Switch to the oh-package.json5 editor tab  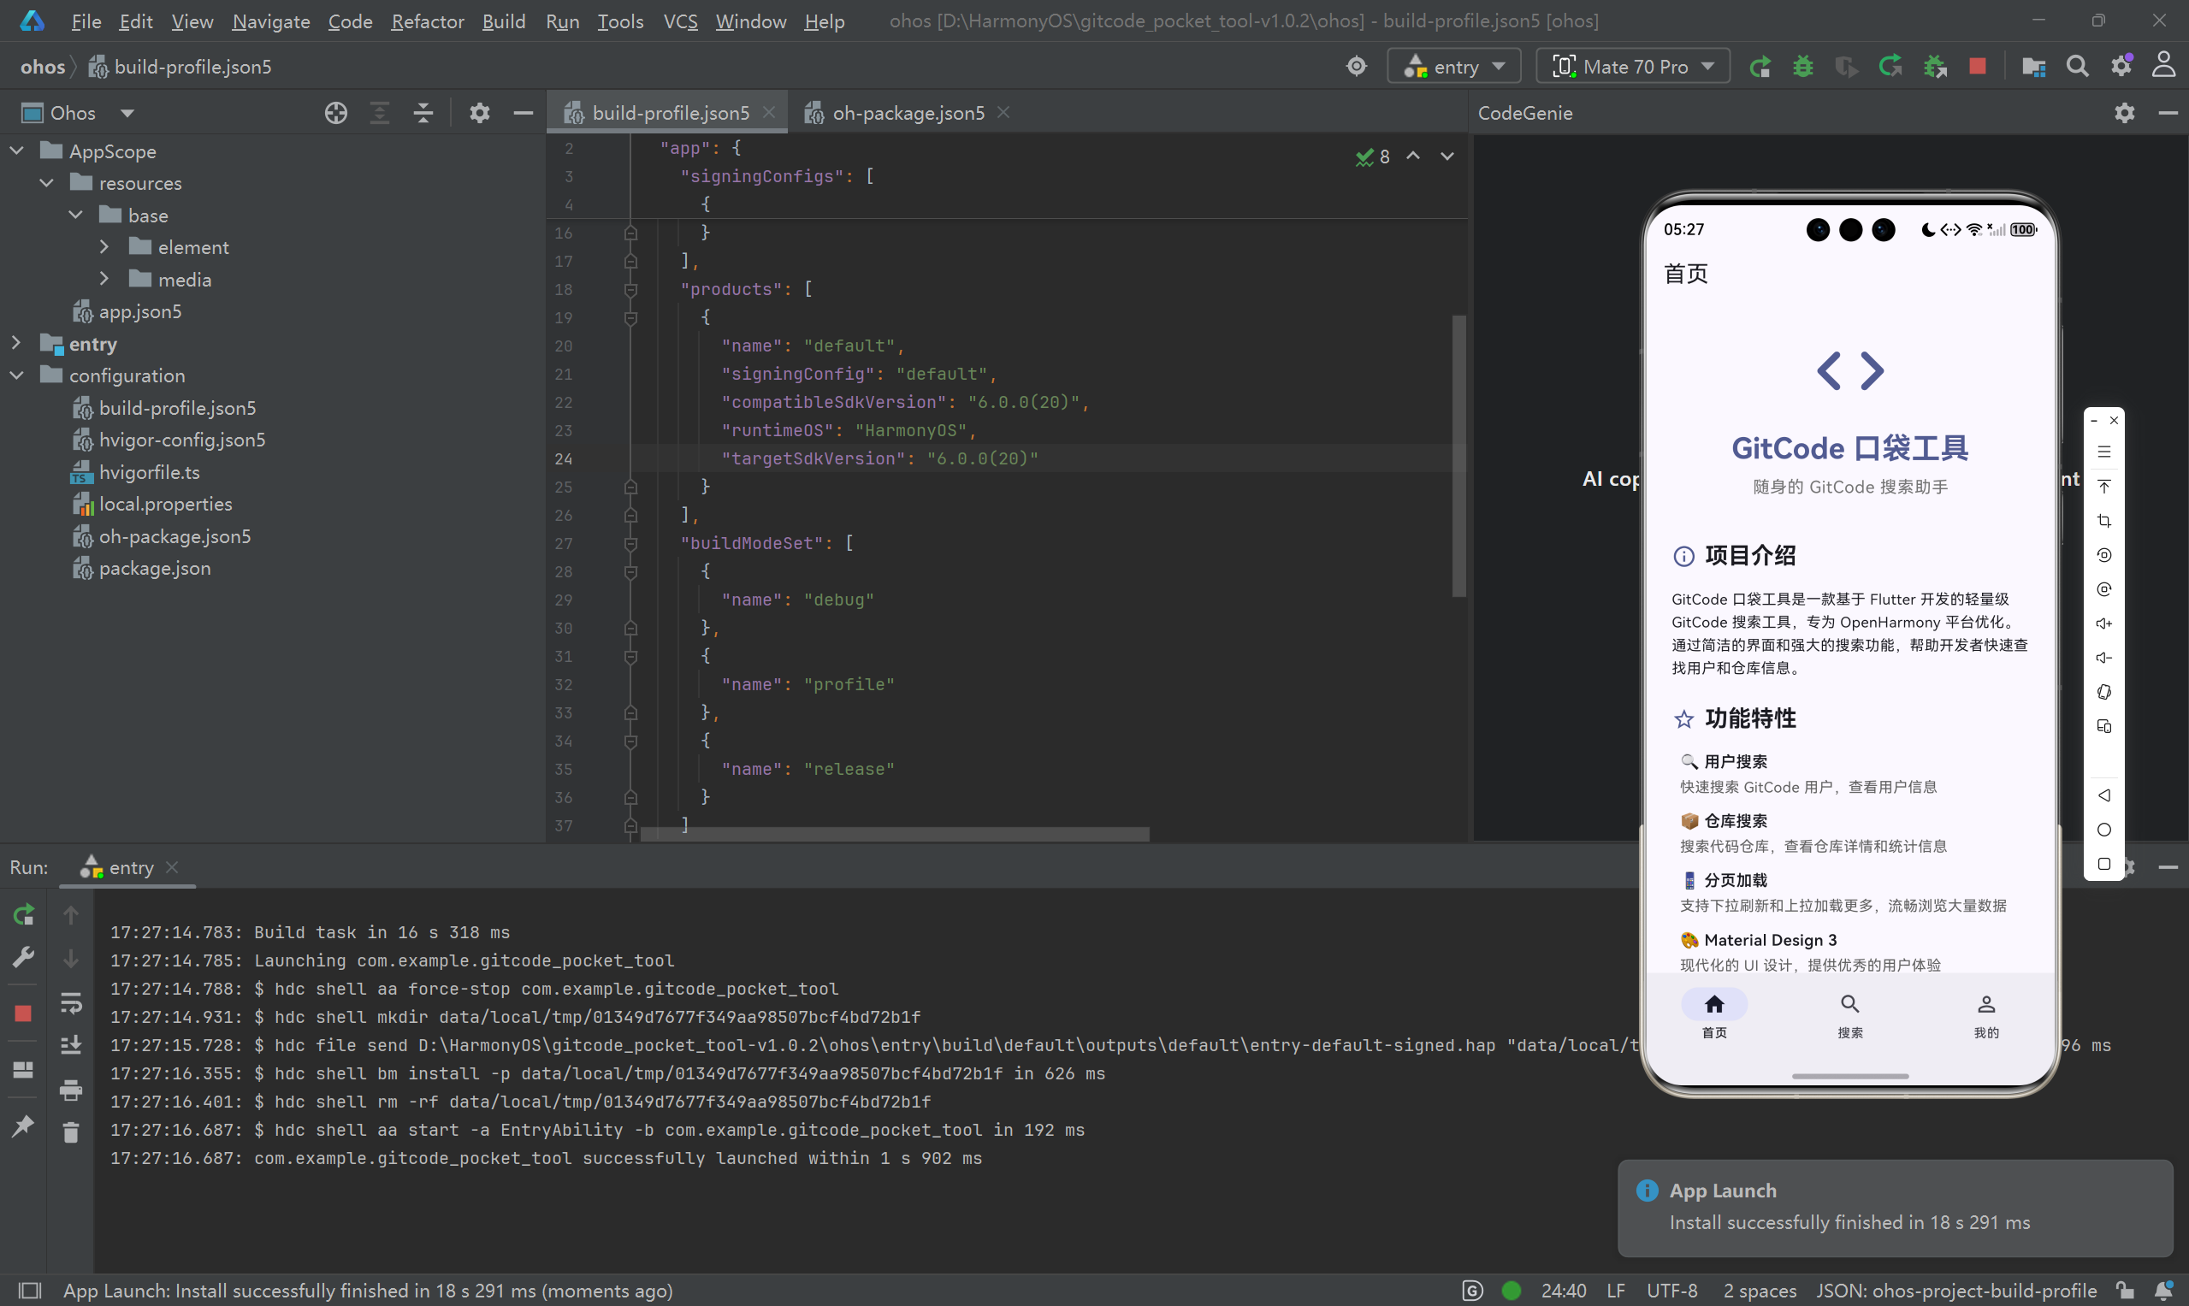(908, 113)
